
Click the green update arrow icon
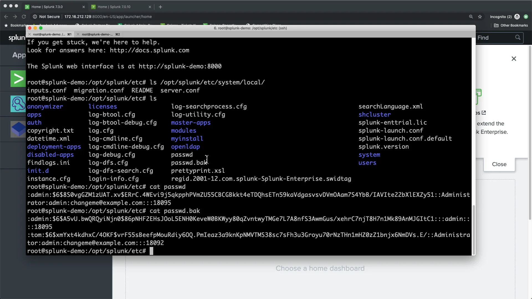point(526,17)
